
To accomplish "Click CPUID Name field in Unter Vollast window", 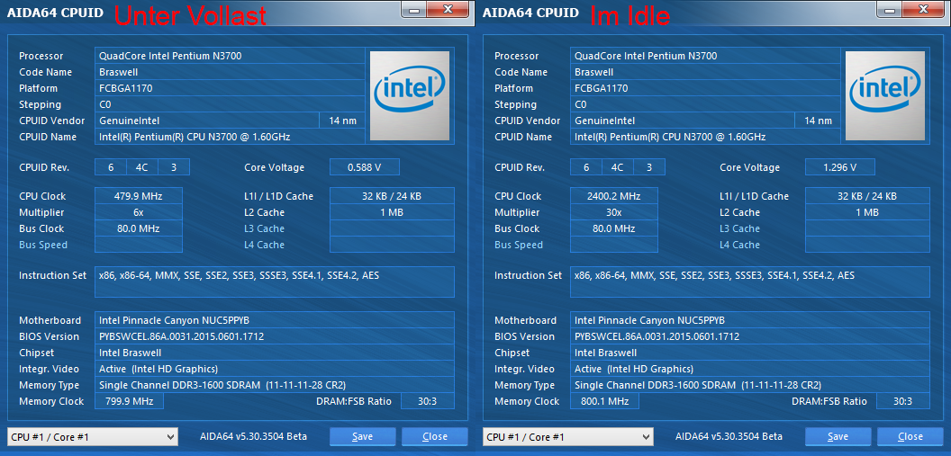I will [231, 137].
